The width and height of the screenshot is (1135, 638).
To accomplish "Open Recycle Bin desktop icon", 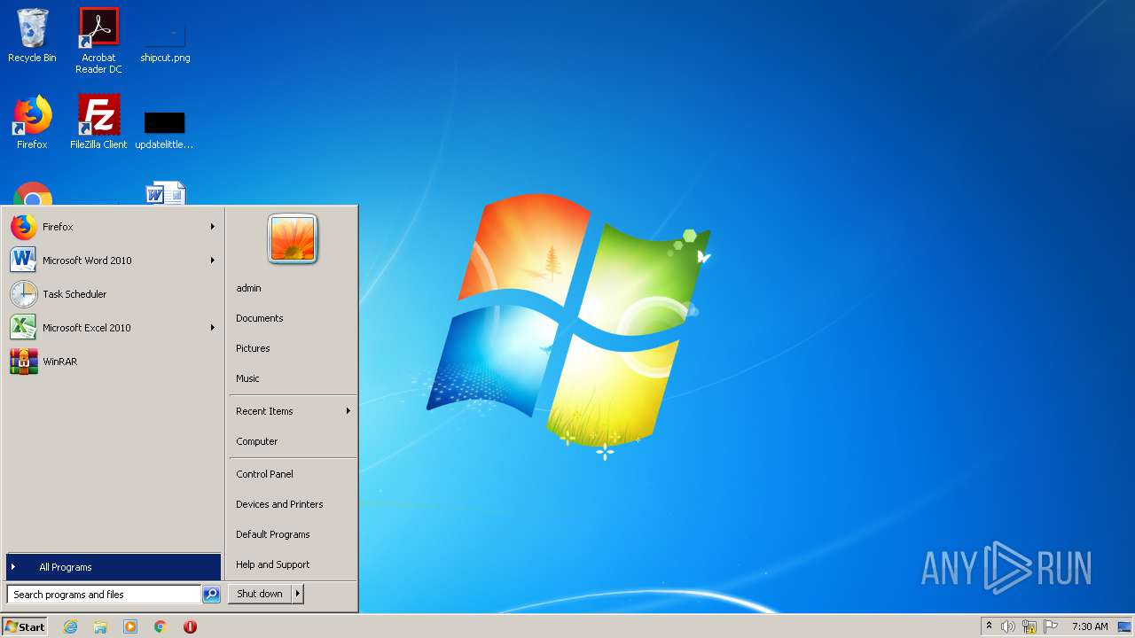I will (x=32, y=35).
